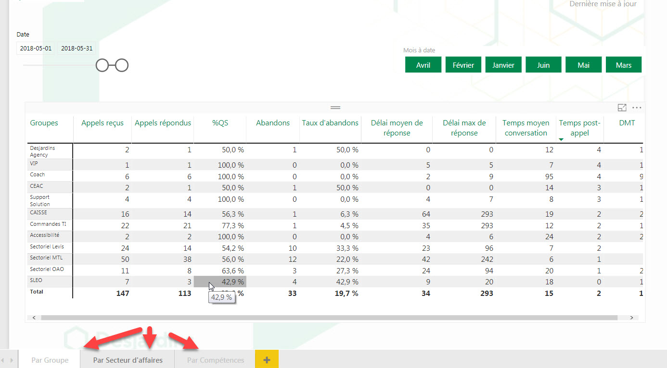Select the Commandes TI row label

(x=48, y=224)
